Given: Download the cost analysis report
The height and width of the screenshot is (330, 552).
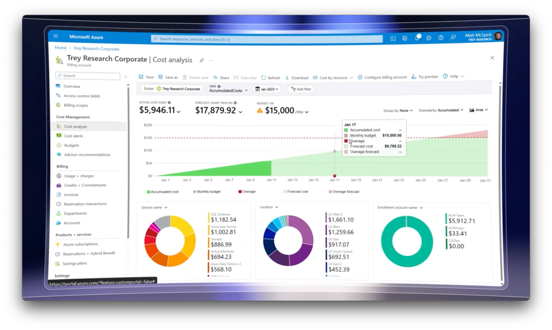Looking at the screenshot, I should coord(296,77).
